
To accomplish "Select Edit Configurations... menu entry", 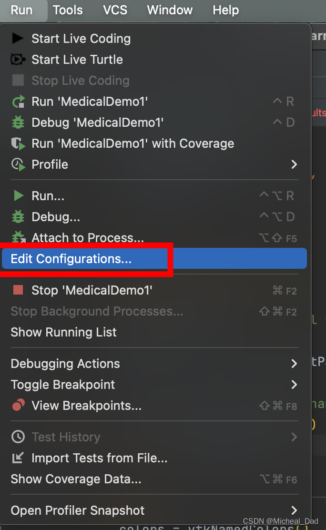I will [71, 259].
